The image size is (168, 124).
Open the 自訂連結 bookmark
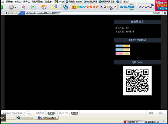(x=122, y=2)
